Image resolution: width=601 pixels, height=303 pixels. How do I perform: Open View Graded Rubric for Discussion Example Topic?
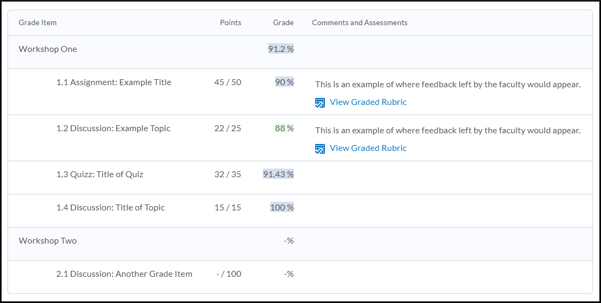tap(368, 148)
